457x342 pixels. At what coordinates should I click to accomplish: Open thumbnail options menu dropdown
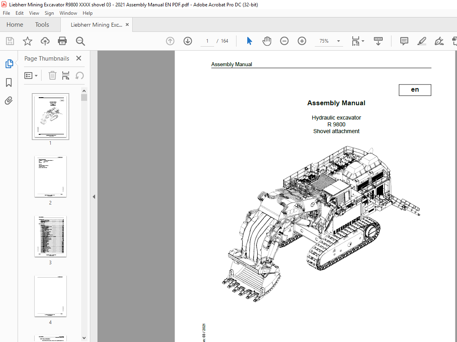31,76
